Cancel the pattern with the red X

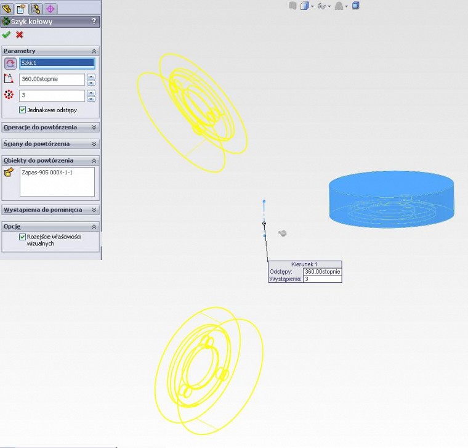[20, 35]
